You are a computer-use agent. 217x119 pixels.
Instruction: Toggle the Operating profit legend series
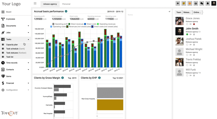pyautogui.click(x=53, y=24)
